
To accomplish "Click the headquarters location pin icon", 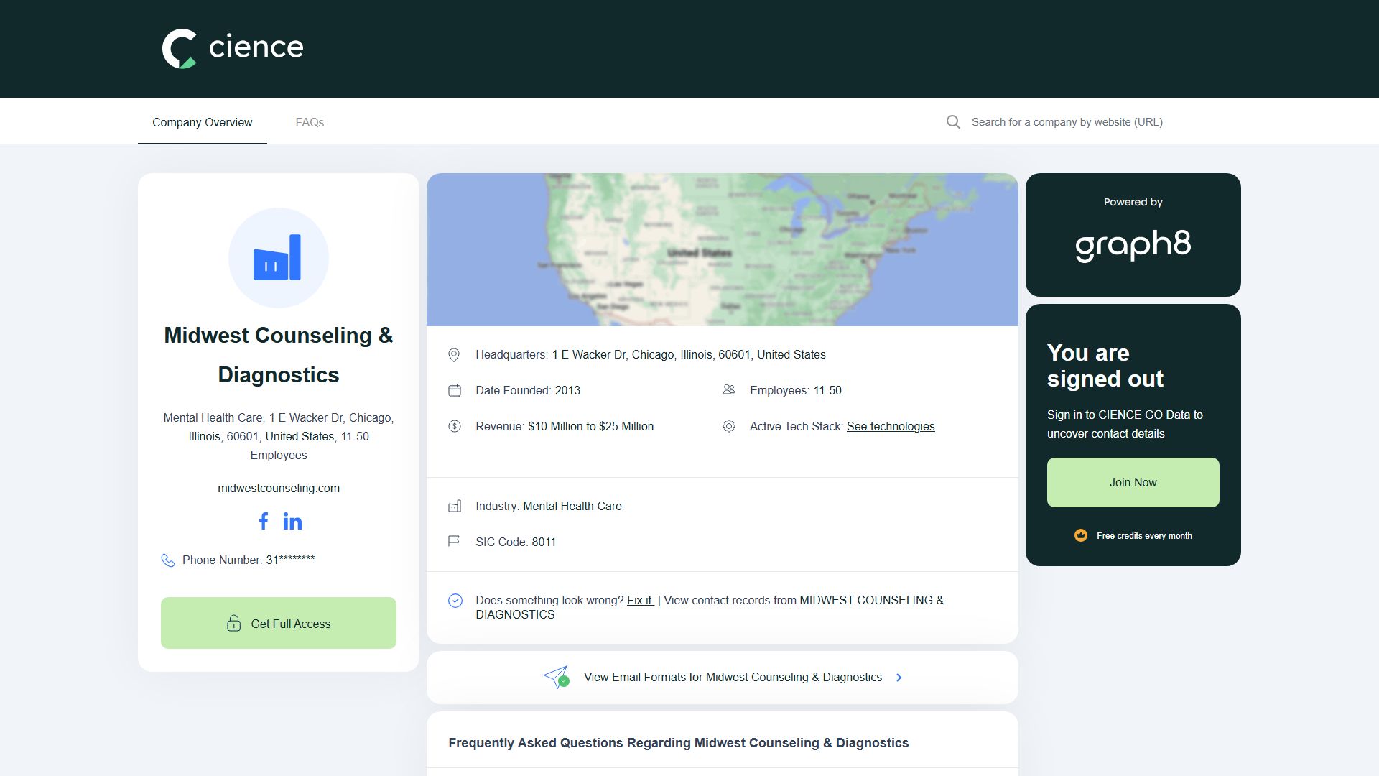I will tap(454, 355).
